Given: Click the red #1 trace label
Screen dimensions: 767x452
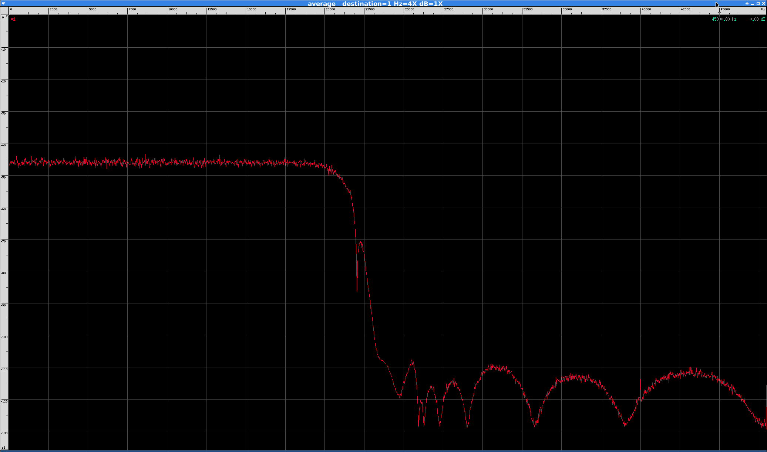Looking at the screenshot, I should click(13, 19).
